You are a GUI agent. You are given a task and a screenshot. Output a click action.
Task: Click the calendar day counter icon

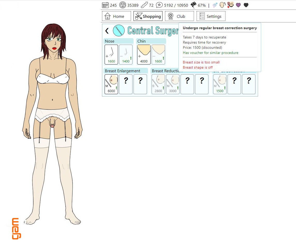click(105, 5)
